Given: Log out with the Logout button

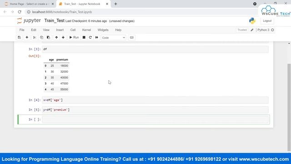Looking at the screenshot, I should [x=267, y=21].
